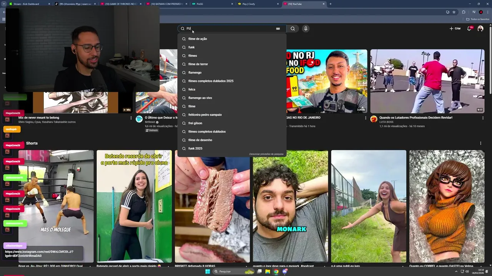Start voice search with the microphone icon
This screenshot has height=276, width=492.
[x=306, y=28]
